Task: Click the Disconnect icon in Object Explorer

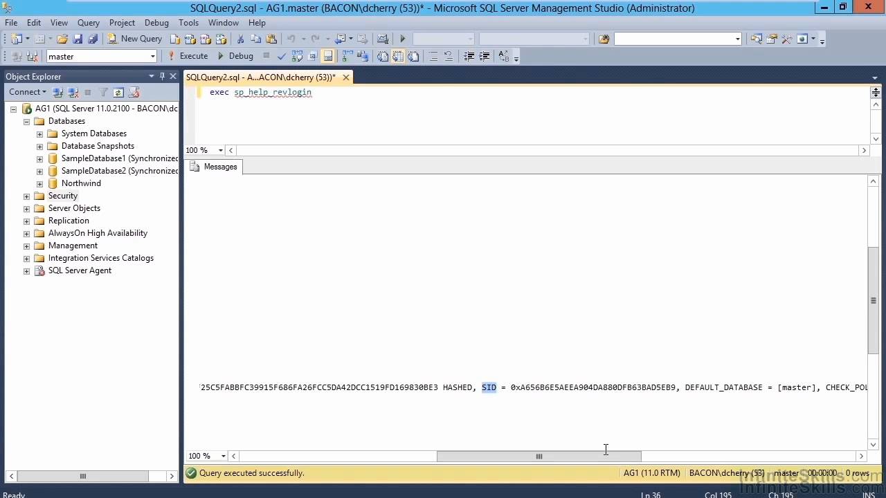Action: [x=73, y=92]
